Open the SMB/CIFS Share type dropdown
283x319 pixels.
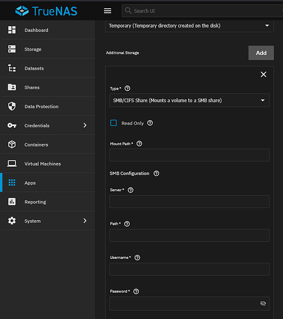pyautogui.click(x=189, y=100)
